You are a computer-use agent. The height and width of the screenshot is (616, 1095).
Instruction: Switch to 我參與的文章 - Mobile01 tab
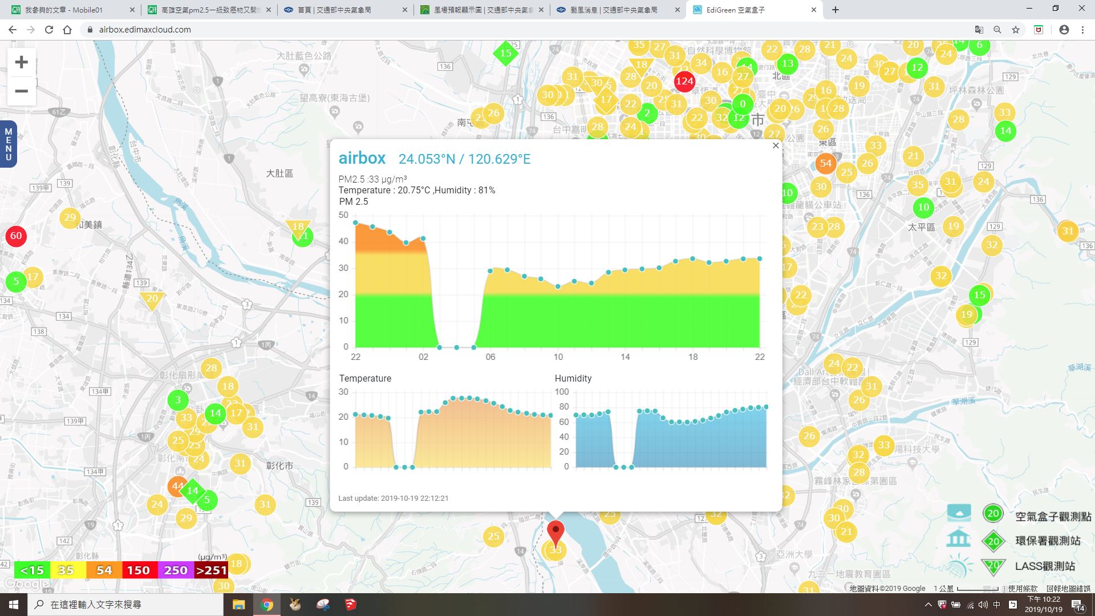pyautogui.click(x=72, y=10)
